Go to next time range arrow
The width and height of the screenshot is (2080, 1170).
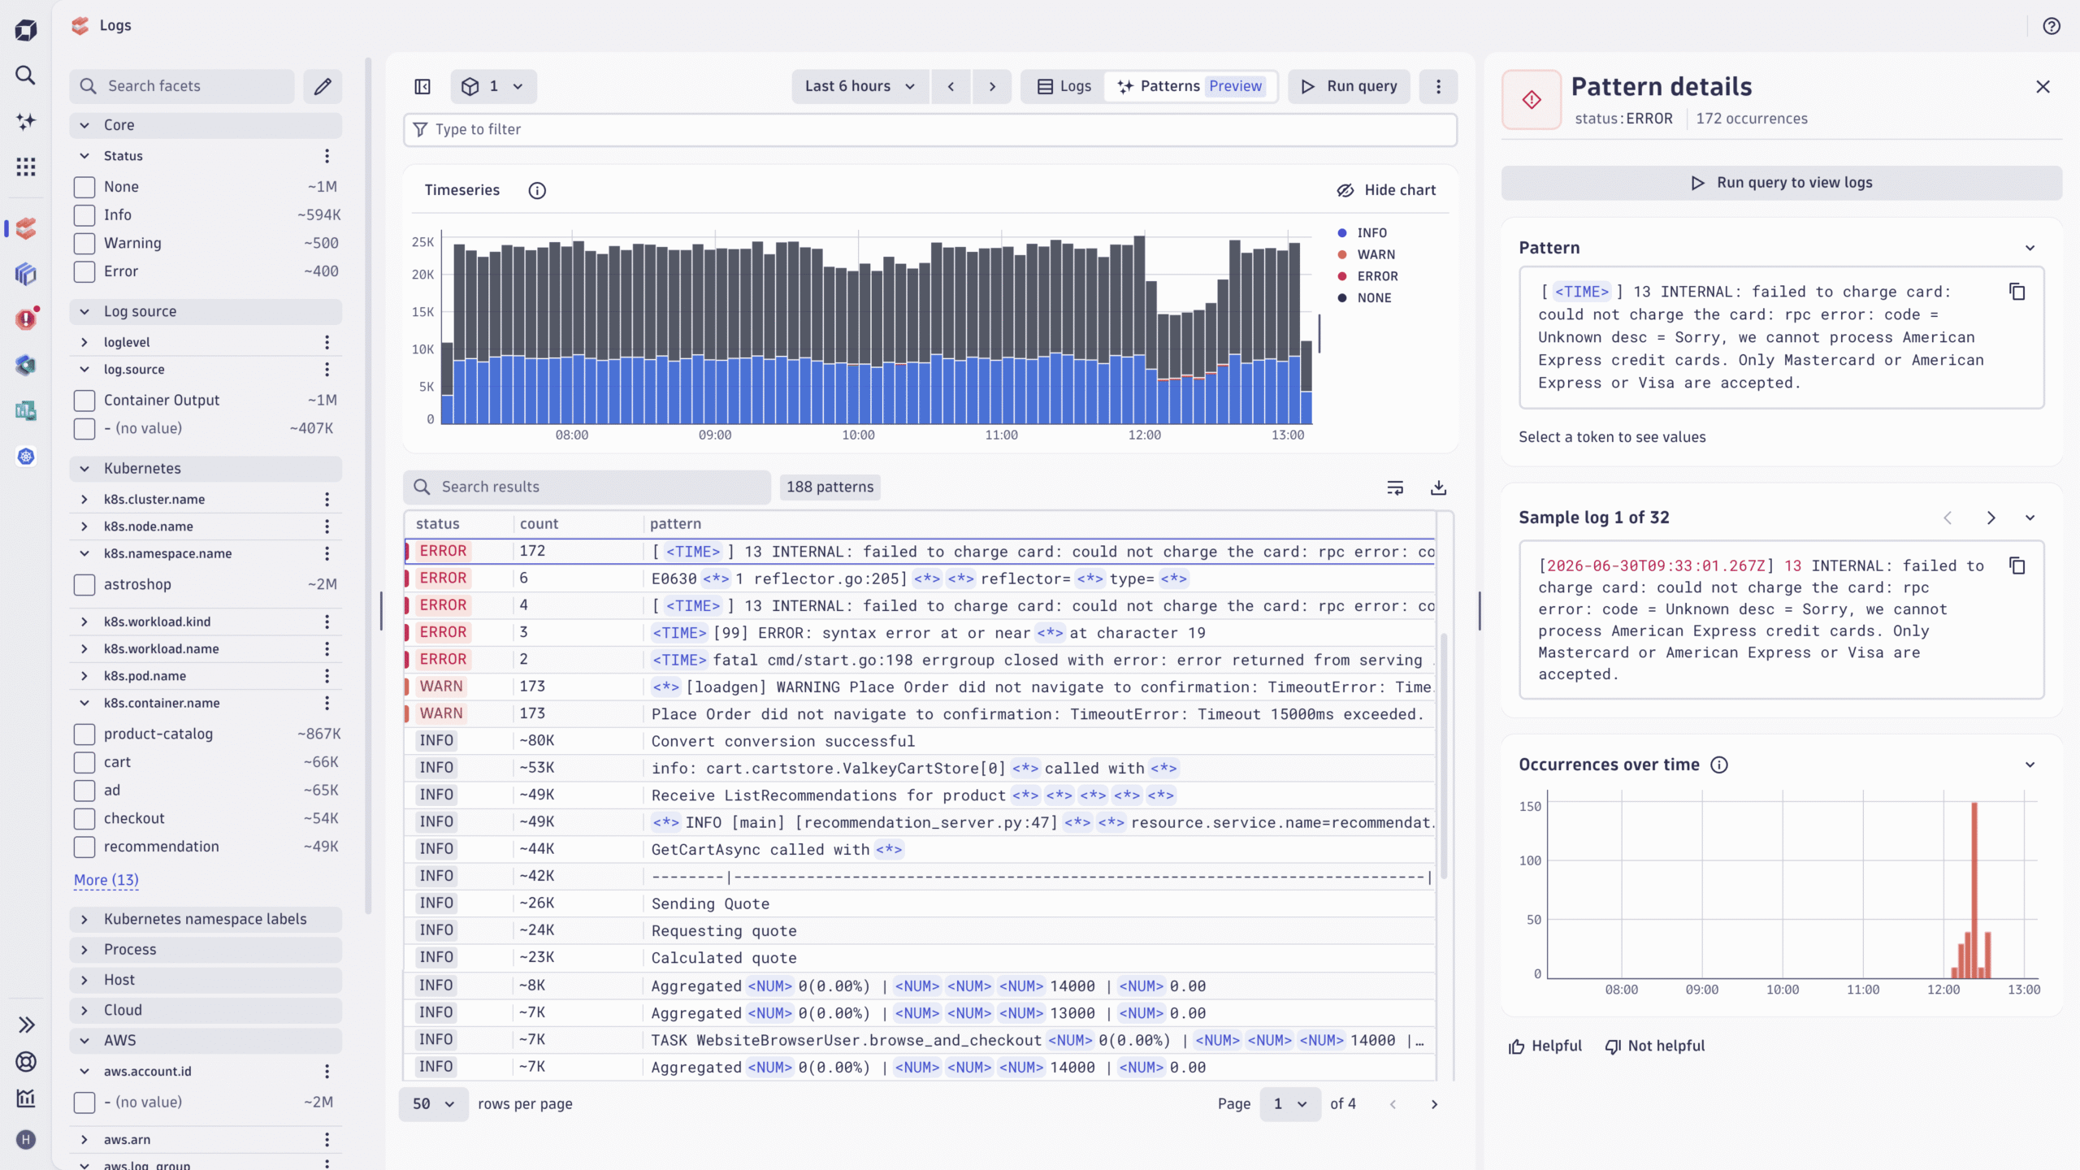992,86
